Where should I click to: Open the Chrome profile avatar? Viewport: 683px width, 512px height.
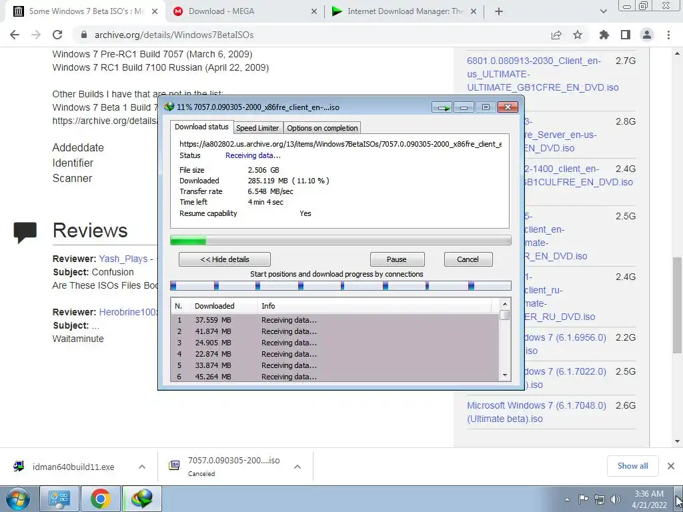(x=647, y=35)
